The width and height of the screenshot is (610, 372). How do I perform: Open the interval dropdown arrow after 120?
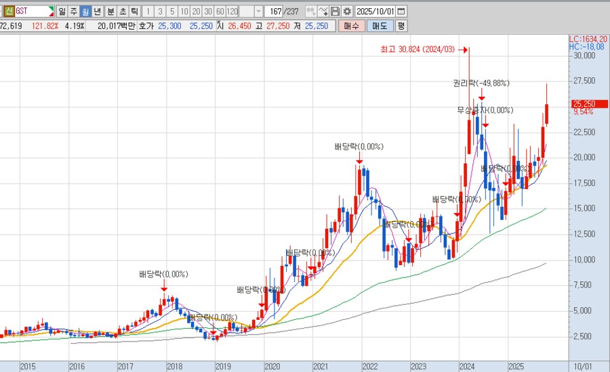click(258, 11)
